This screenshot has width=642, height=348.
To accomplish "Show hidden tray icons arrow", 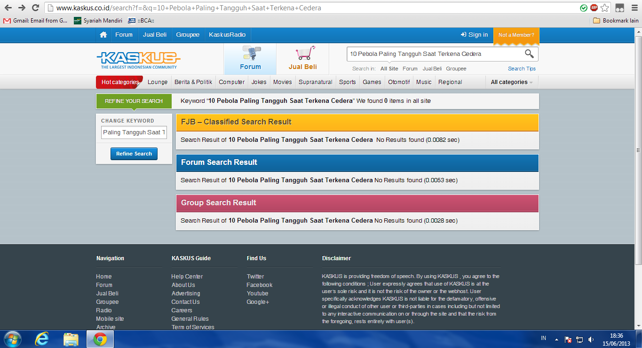I will (556, 339).
